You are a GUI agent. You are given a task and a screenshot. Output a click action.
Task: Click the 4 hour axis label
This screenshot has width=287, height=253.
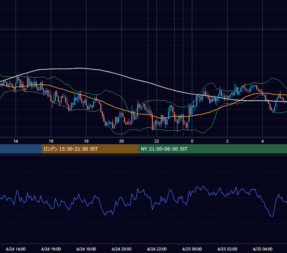click(263, 141)
